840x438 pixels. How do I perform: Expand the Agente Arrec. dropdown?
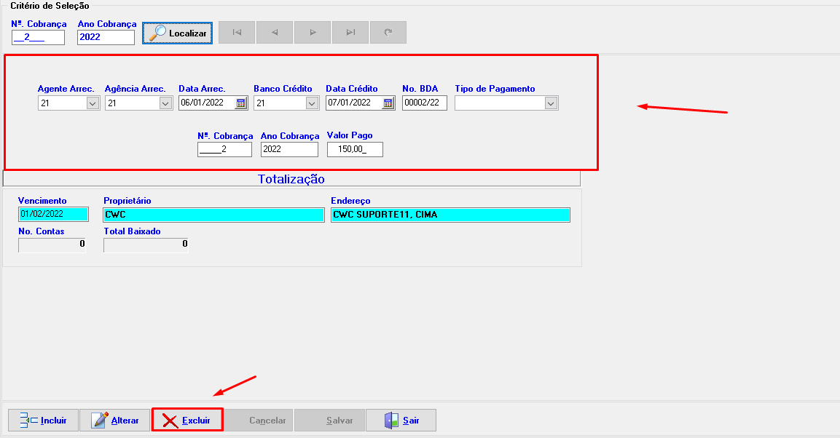click(x=93, y=103)
